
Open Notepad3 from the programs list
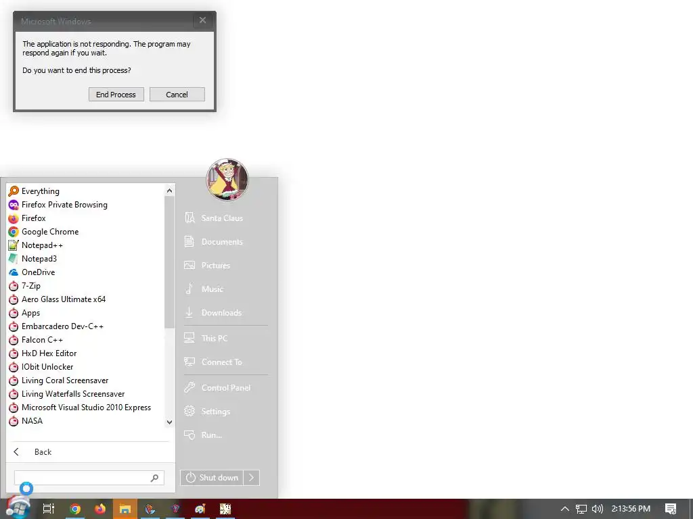[86, 259]
